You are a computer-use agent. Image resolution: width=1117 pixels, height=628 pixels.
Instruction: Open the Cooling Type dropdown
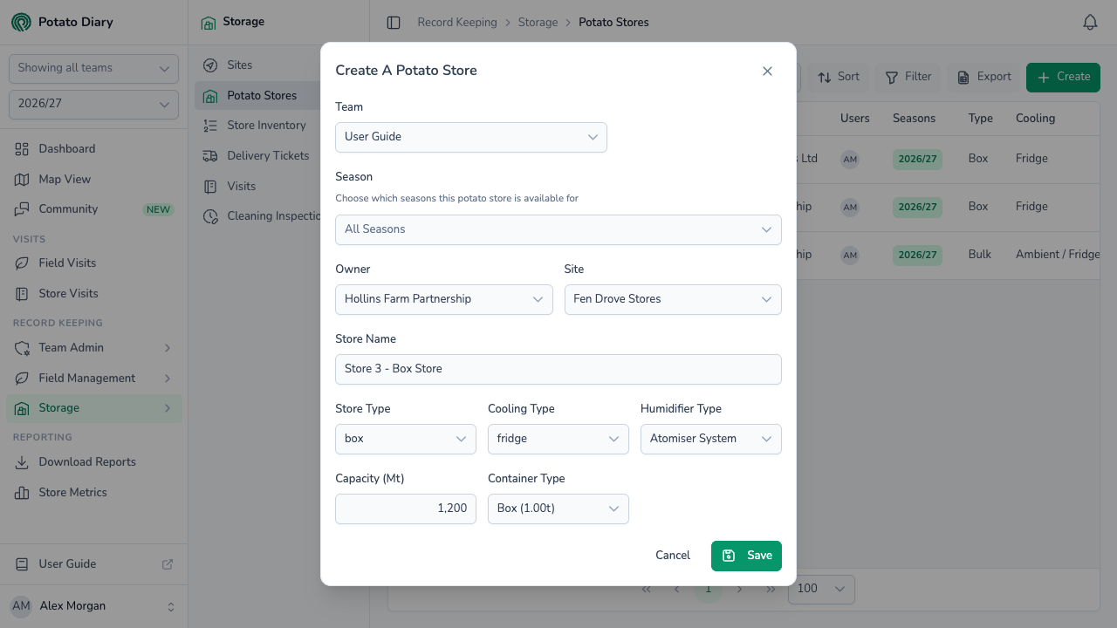click(558, 439)
